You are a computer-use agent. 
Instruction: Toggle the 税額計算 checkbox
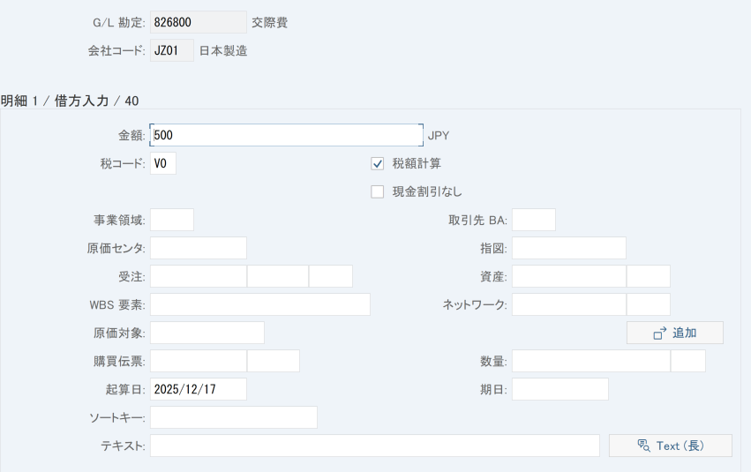378,163
